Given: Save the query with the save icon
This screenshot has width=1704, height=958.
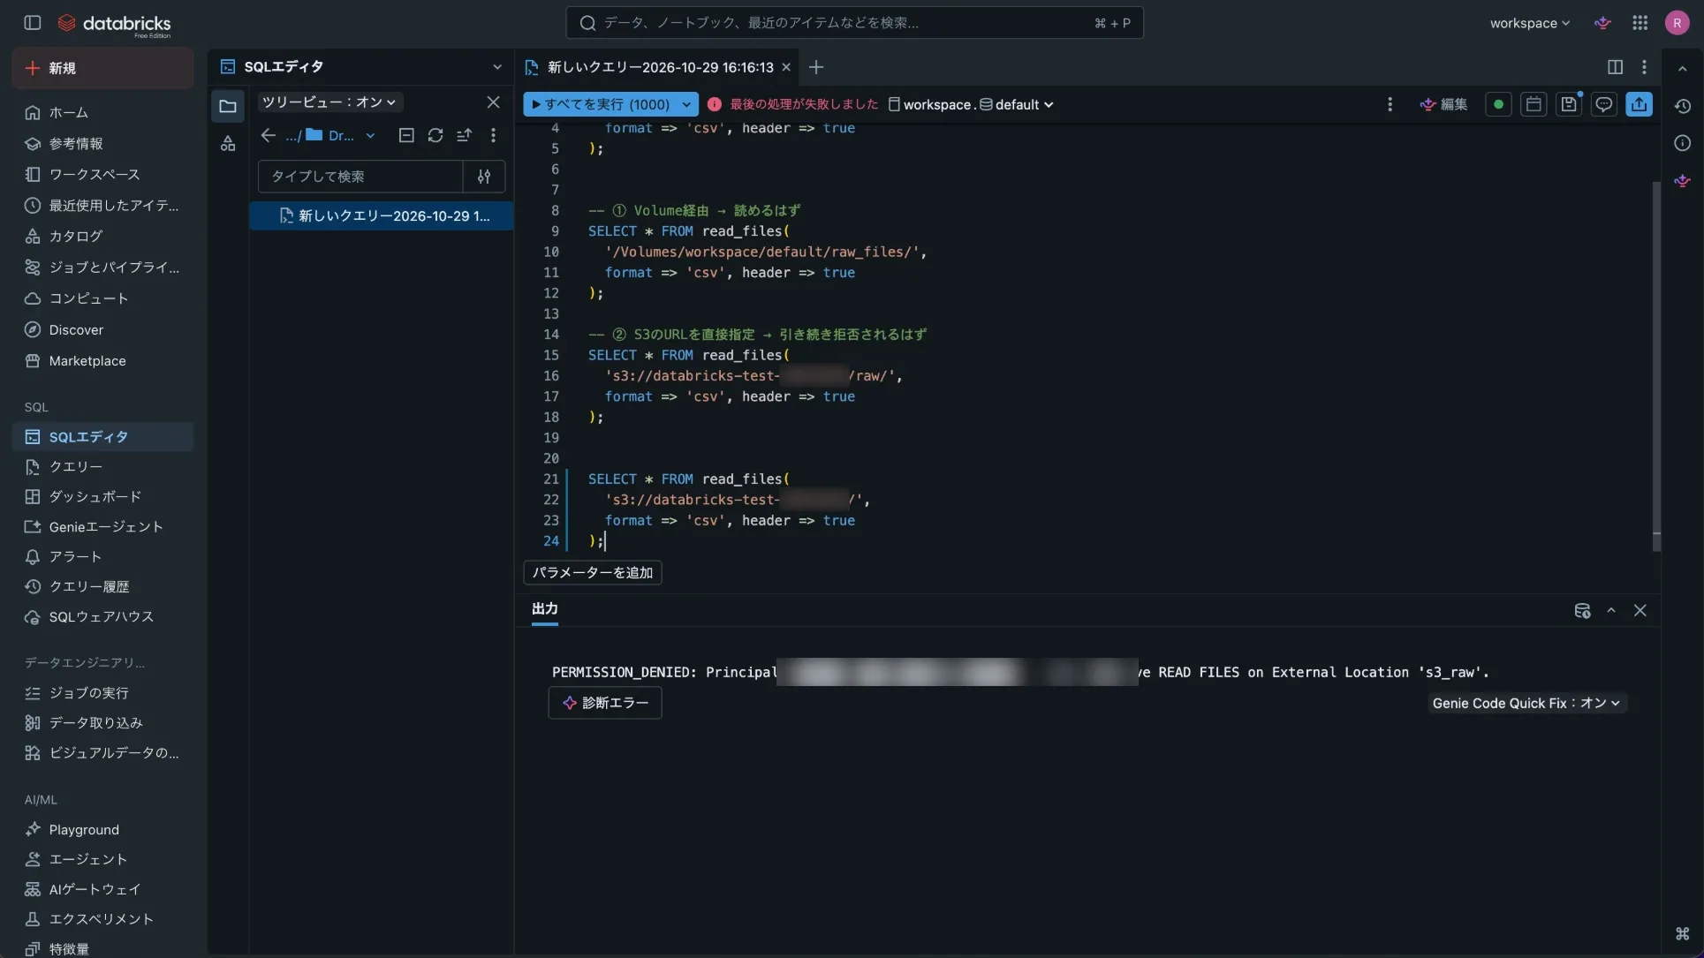Looking at the screenshot, I should (1569, 104).
